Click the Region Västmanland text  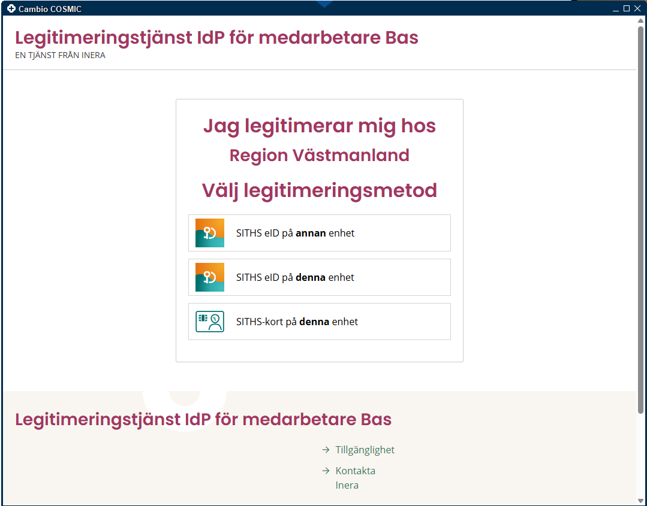pyautogui.click(x=319, y=155)
